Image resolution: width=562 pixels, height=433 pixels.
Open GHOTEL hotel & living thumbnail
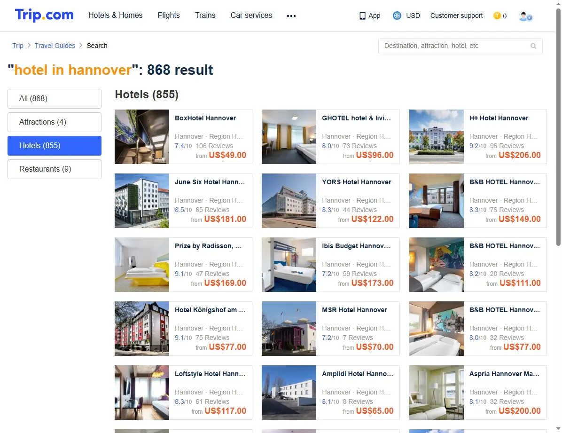tap(289, 137)
